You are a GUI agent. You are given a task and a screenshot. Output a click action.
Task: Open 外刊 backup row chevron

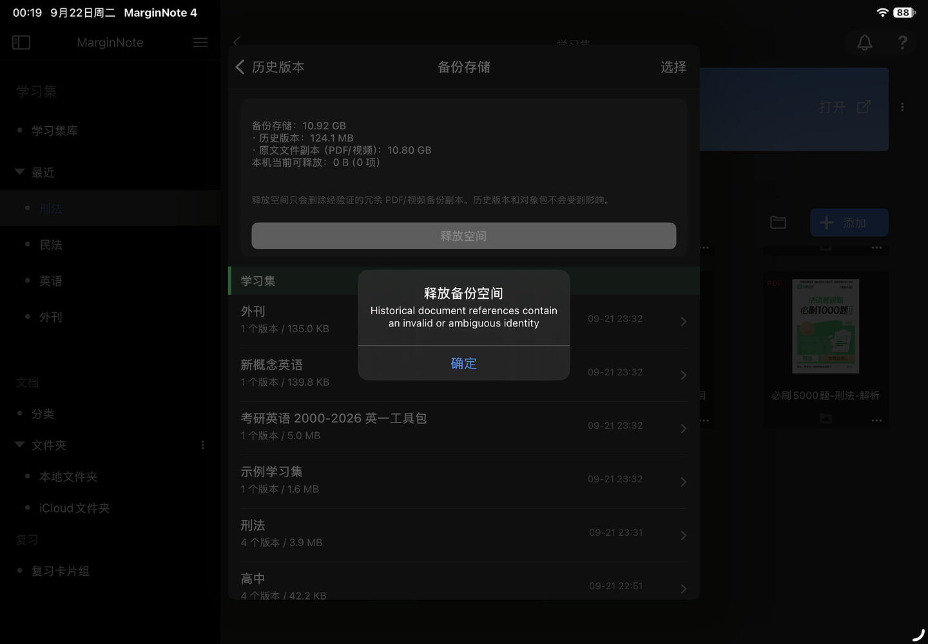coord(684,321)
